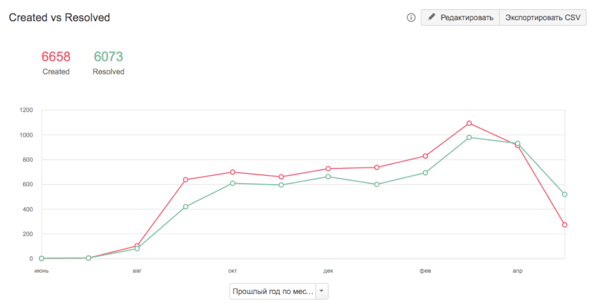
Task: Click the last green Resolved data point
Action: pyautogui.click(x=564, y=194)
